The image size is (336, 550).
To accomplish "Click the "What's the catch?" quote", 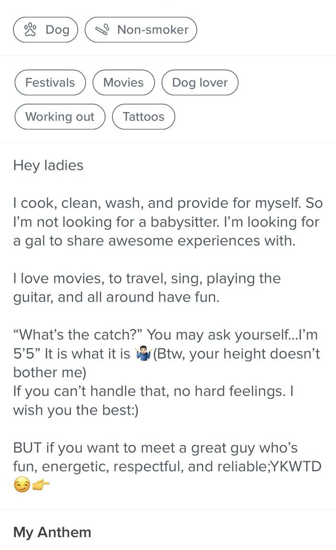I will click(79, 335).
